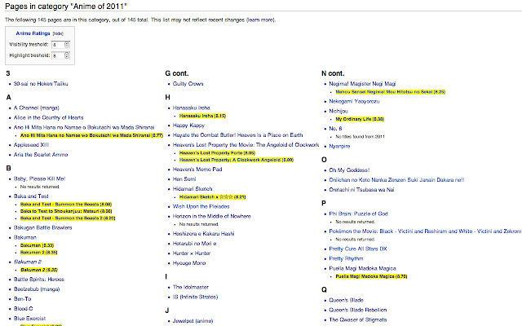
Task: Open the Aria the Scarlet Ammo page
Action: click(x=41, y=155)
